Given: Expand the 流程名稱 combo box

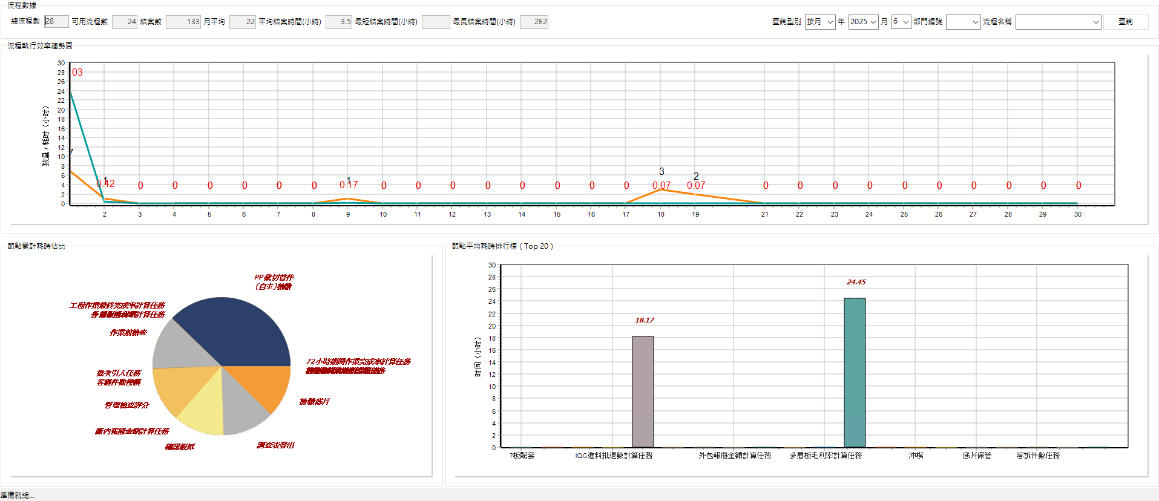Looking at the screenshot, I should coord(1058,22).
